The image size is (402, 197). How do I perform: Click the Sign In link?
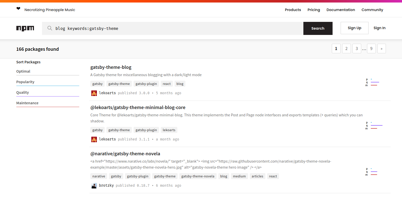[379, 28]
